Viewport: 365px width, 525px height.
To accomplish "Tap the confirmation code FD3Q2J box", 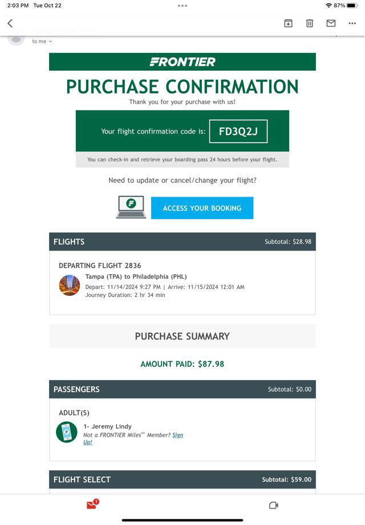I will click(x=238, y=131).
